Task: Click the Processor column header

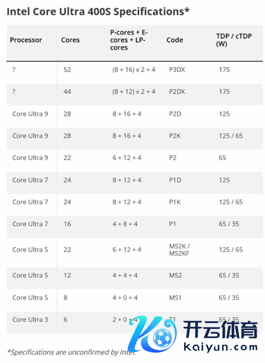Action: point(26,40)
